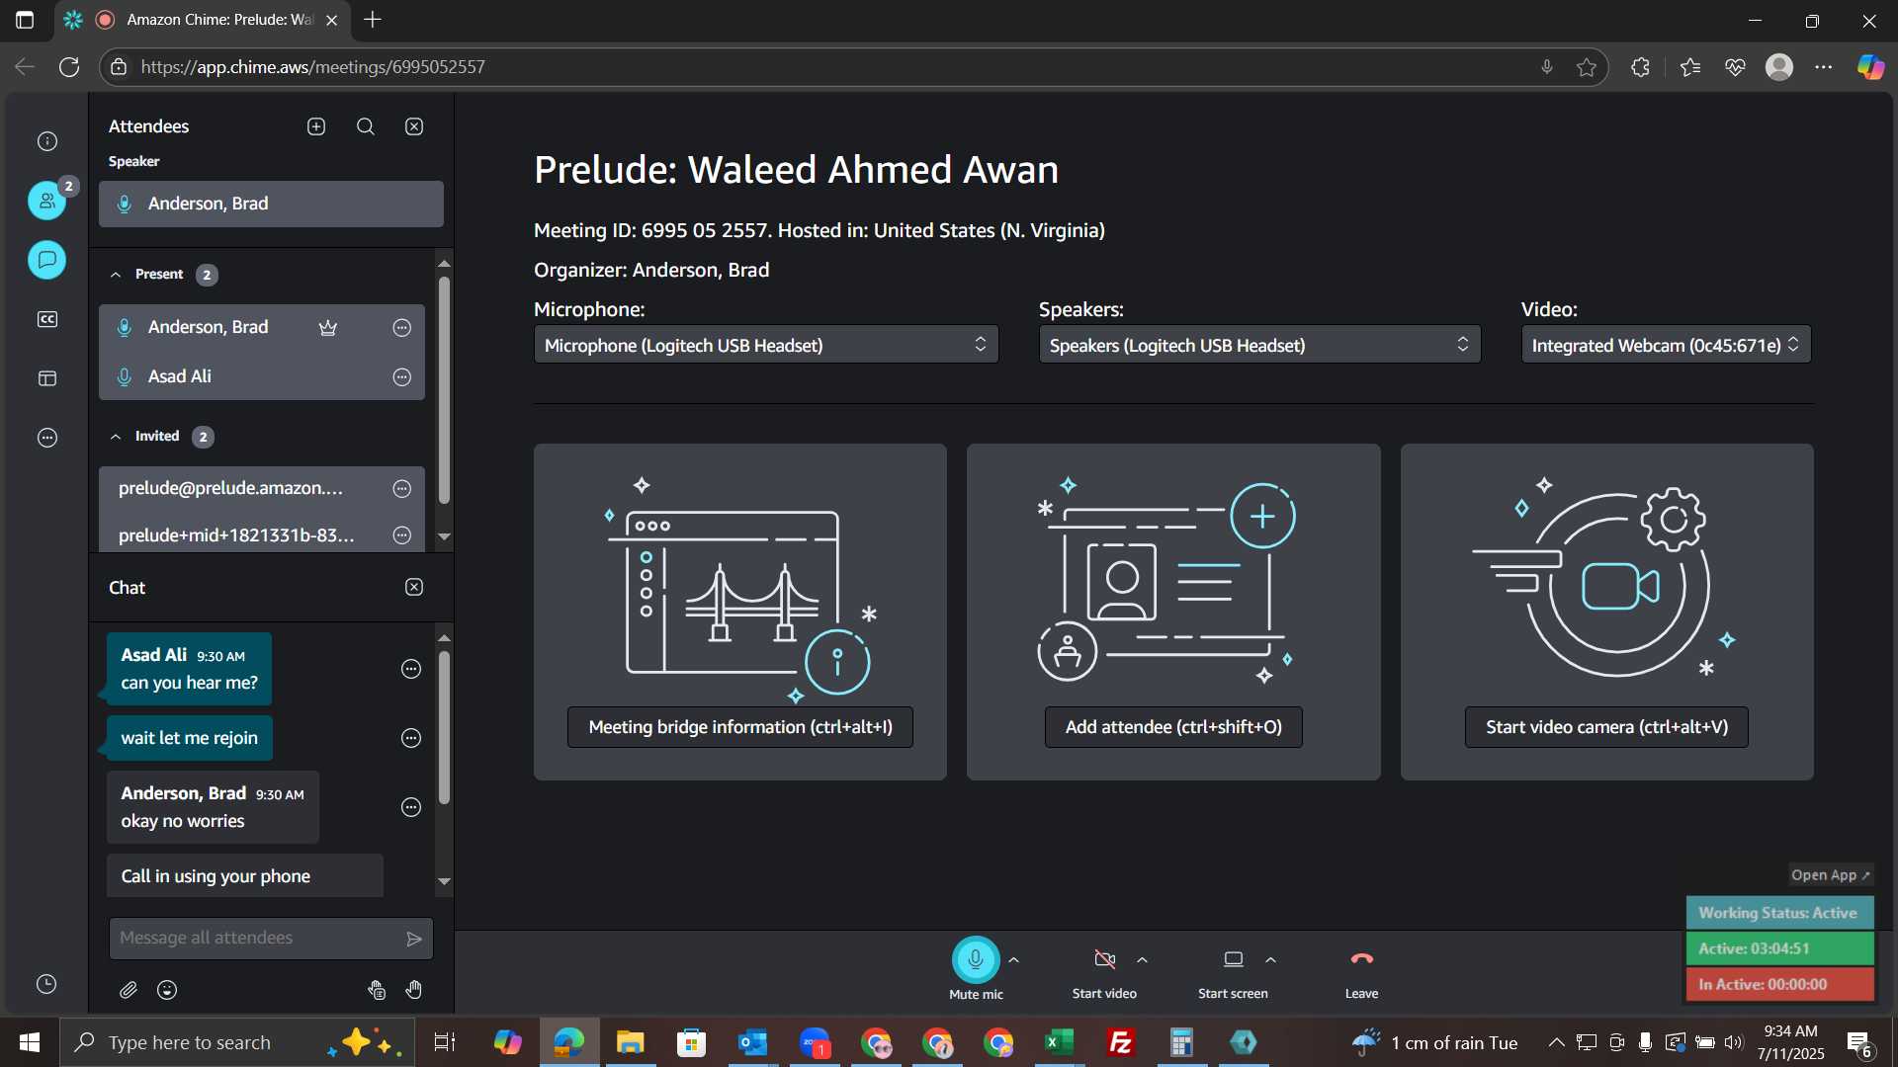
Task: Select the Amazon Chime browser tab
Action: coord(203,20)
